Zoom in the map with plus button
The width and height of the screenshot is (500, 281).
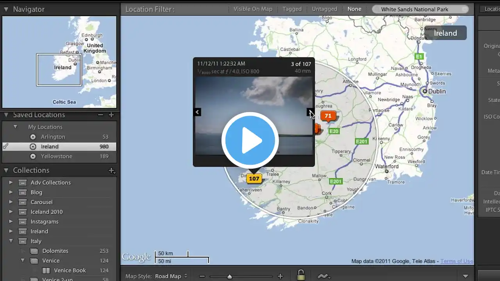pyautogui.click(x=280, y=276)
